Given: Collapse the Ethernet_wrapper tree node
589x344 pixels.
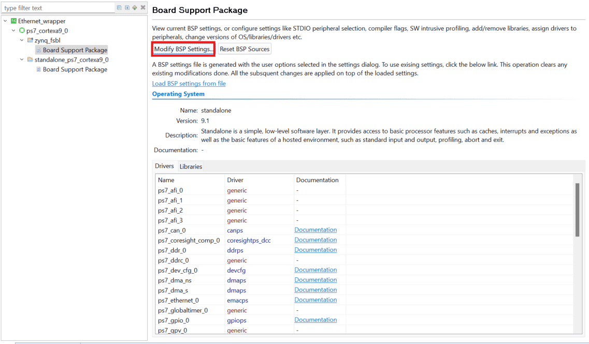Looking at the screenshot, I should (5, 21).
